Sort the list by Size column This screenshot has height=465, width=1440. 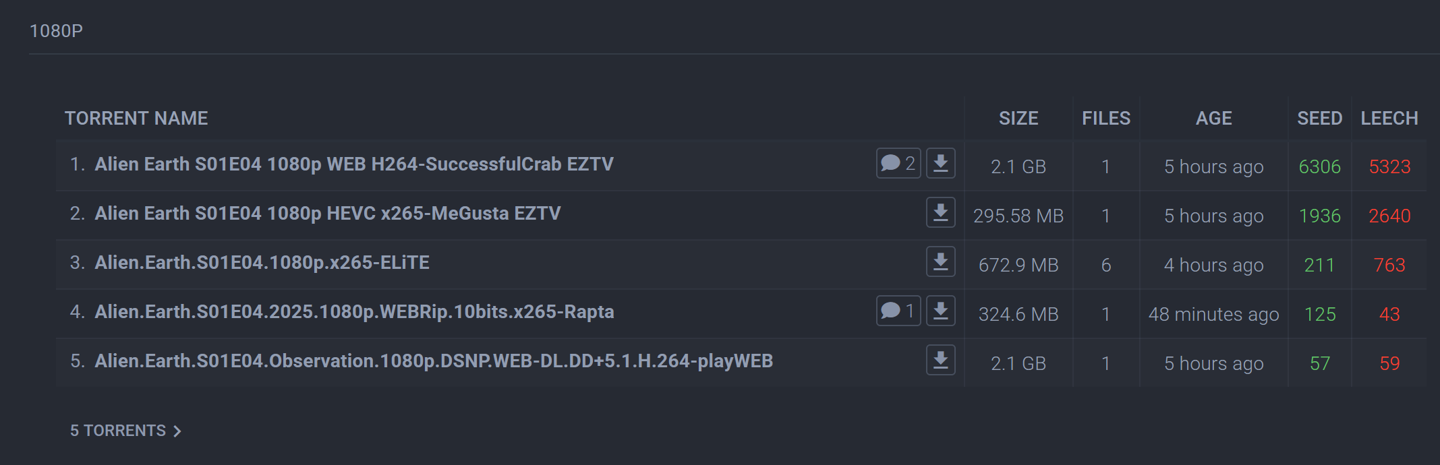coord(1018,119)
